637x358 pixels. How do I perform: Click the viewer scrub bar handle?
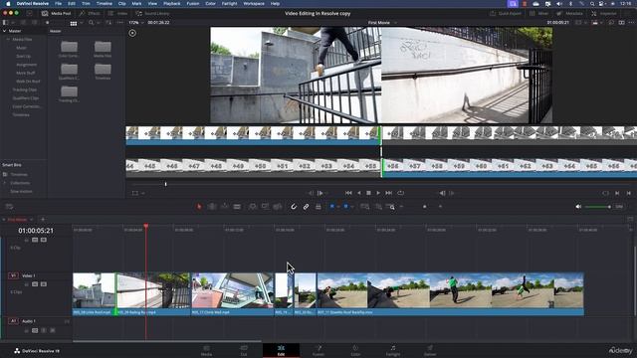[166, 184]
